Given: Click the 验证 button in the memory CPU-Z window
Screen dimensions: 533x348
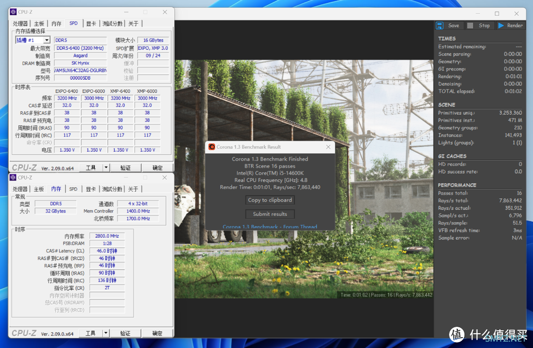Looking at the screenshot, I should coord(125,333).
